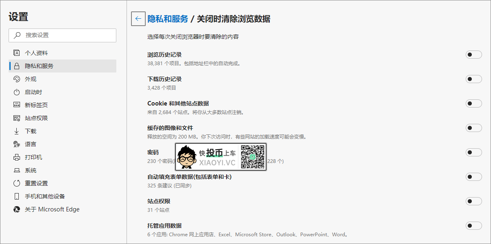Click the power icon for 启动时
This screenshot has width=491, height=244.
17,92
